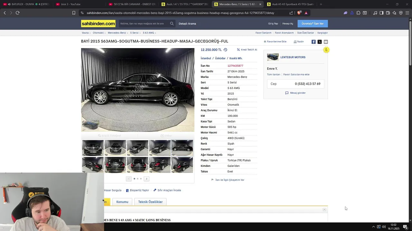Screen dimensions: 412x231
Task: Open the browser hamburger menu
Action: (407, 13)
